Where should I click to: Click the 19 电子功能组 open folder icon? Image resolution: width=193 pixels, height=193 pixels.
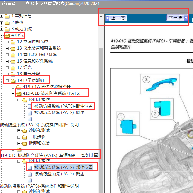pos(13,81)
